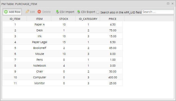Sort by the STOCK column header
Image resolution: width=176 pixels, height=101 pixels.
tap(64, 19)
